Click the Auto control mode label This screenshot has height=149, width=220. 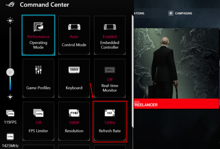74,37
